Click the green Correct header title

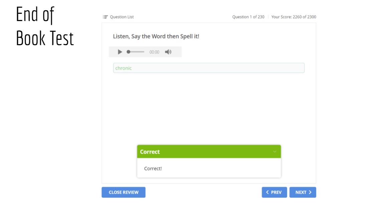[150, 152]
